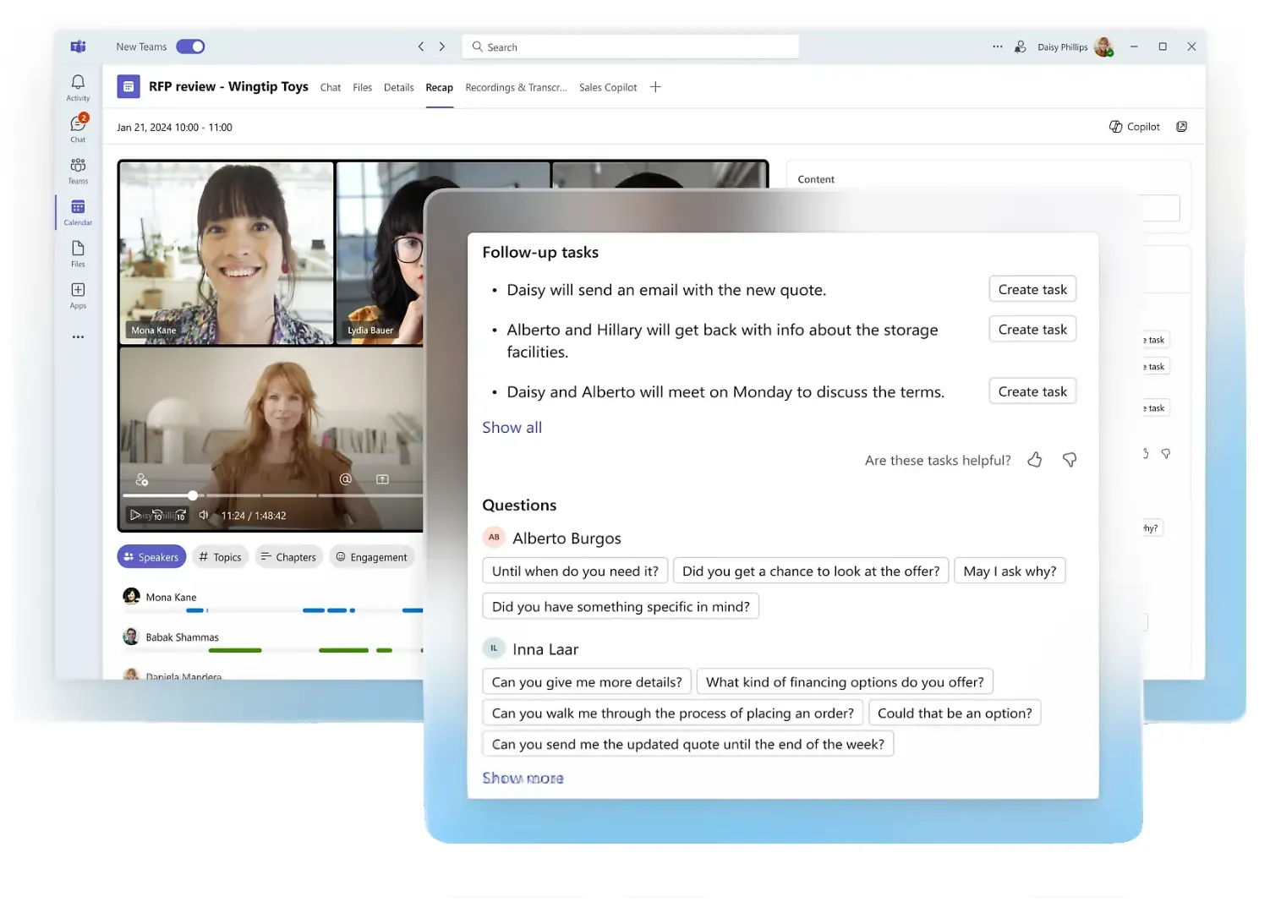
Task: Open Chat in the left sidebar
Action: [x=78, y=128]
